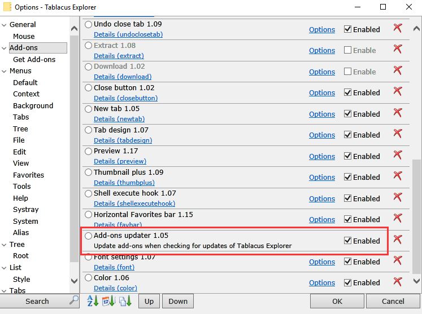422x314 pixels.
Task: Remove the Color add-on
Action: click(398, 282)
